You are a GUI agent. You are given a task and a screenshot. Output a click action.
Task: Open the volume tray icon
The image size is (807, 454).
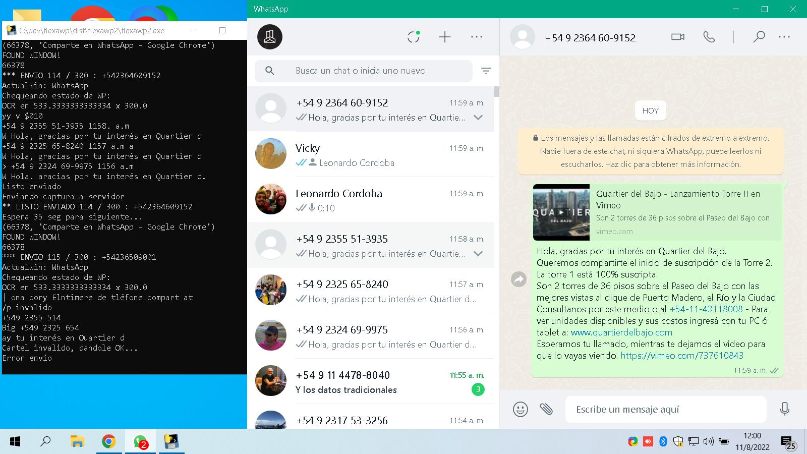coord(709,441)
